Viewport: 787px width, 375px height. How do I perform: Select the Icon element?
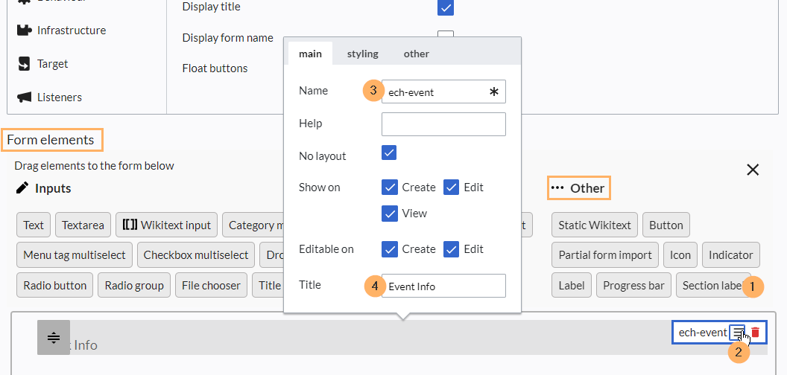click(x=680, y=255)
